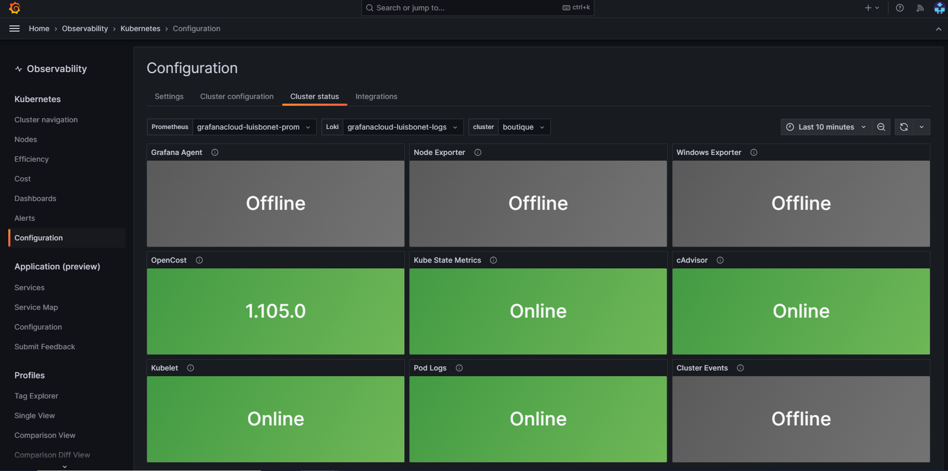Switch to the Settings tab
Viewport: 948px width, 471px height.
point(169,96)
